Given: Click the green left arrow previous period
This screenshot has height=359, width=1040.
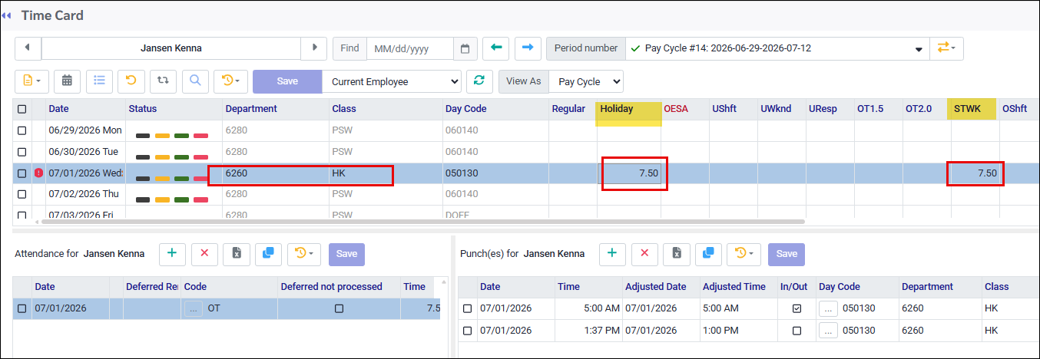Looking at the screenshot, I should [x=496, y=48].
